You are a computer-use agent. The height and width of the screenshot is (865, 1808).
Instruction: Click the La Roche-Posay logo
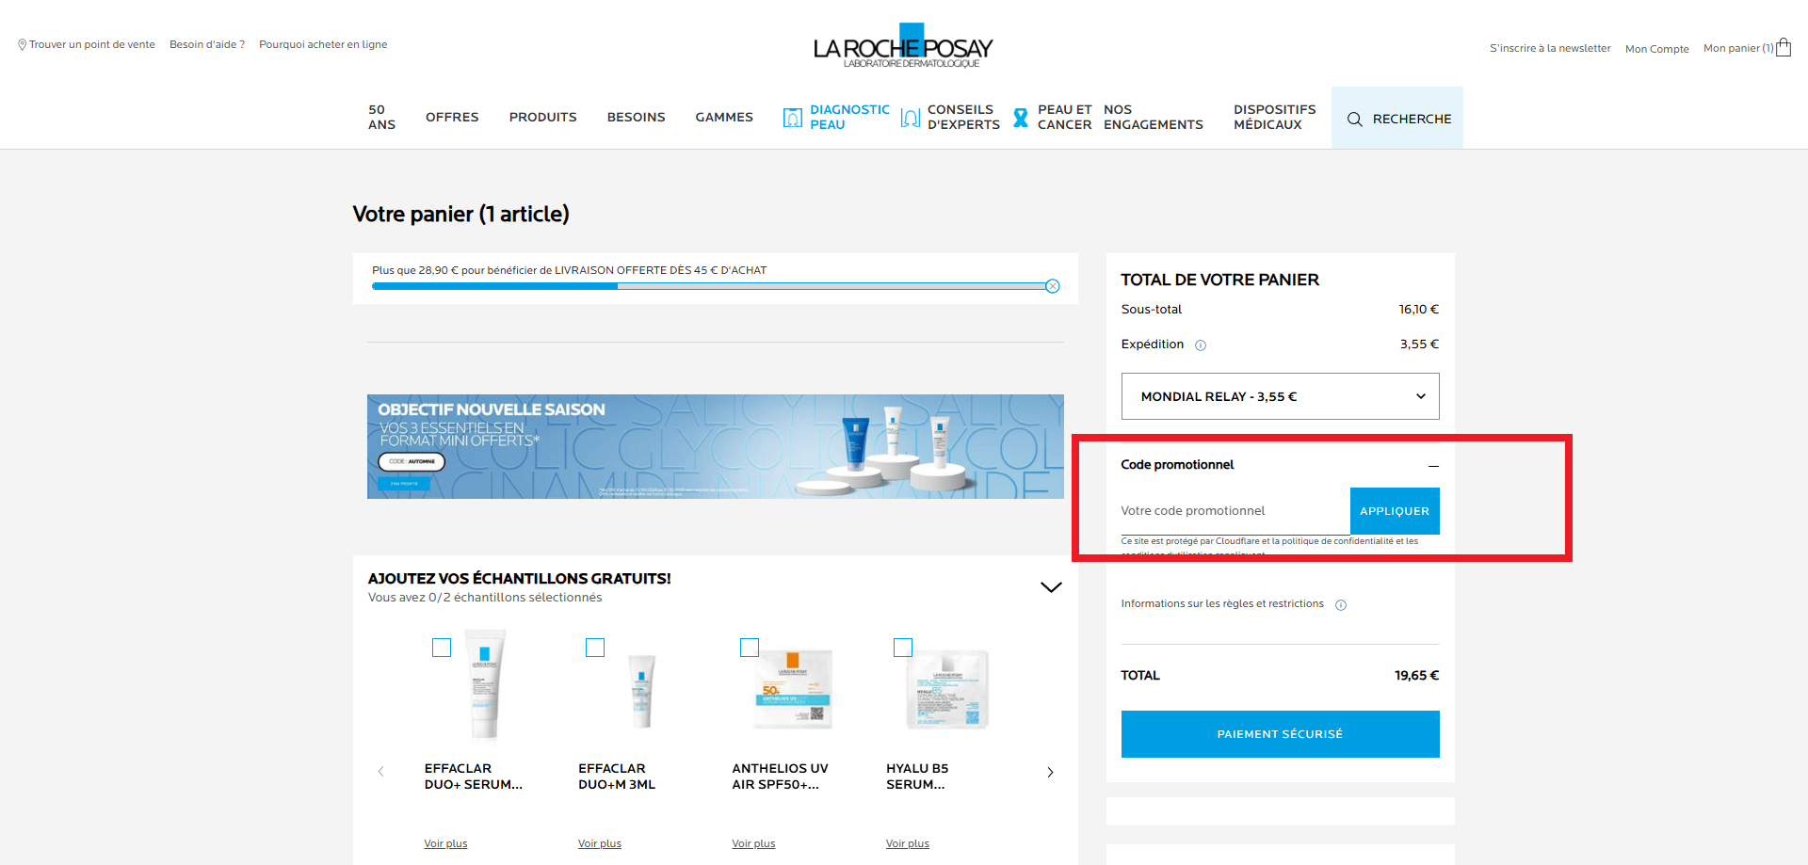tap(903, 46)
